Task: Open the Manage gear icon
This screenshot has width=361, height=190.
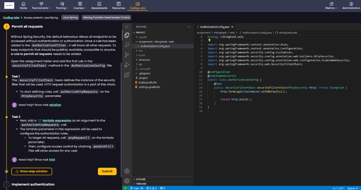Action: pos(127,181)
